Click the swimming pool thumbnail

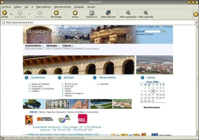(x=101, y=104)
